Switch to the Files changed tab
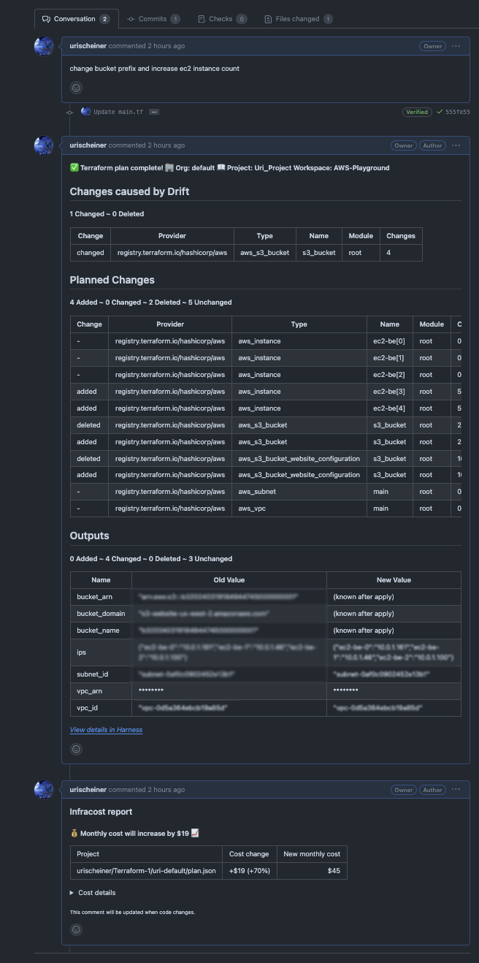Image resolution: width=479 pixels, height=963 pixels. pos(298,18)
